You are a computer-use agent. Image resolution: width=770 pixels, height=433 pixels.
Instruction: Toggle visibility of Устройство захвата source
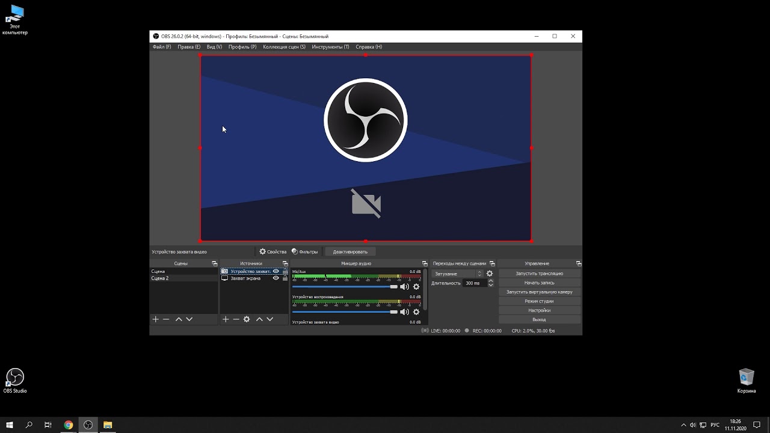[x=276, y=271]
